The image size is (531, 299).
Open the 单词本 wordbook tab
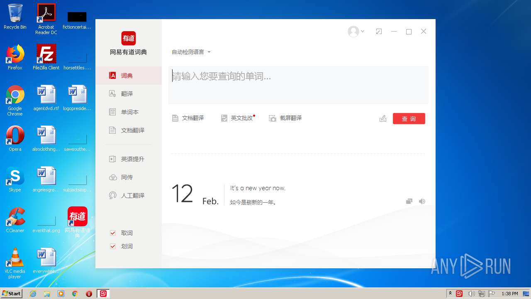click(128, 112)
